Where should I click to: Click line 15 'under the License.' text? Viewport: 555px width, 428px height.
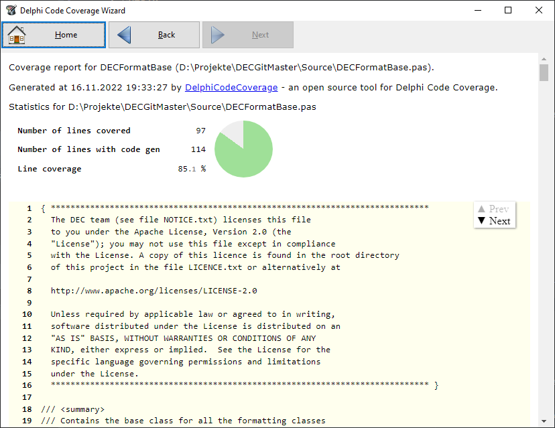[95, 374]
